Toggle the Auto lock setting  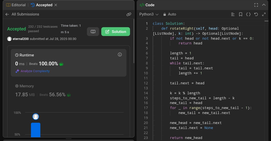tap(169, 14)
